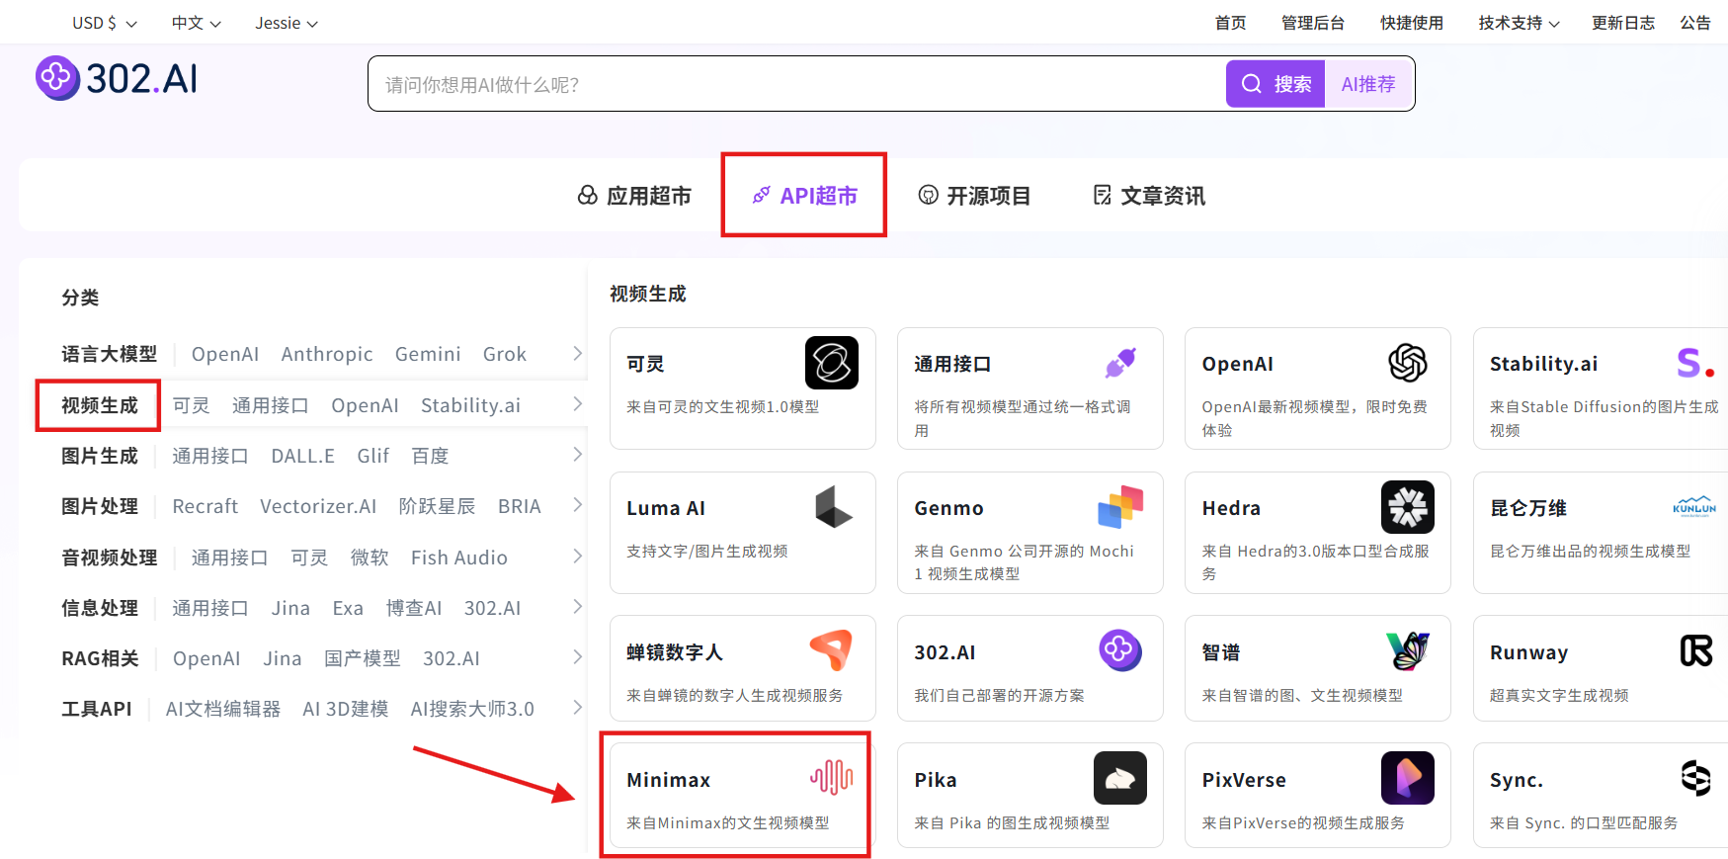
Task: Open 公告 in top navigation
Action: pos(1695,23)
